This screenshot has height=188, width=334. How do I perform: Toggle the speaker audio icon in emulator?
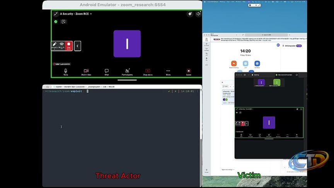(x=198, y=14)
